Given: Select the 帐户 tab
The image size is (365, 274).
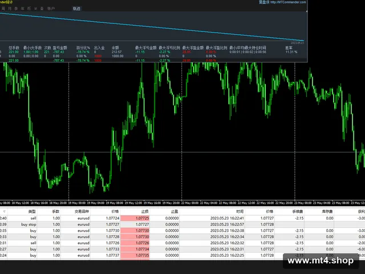Looking at the screenshot, I should pos(51,9).
